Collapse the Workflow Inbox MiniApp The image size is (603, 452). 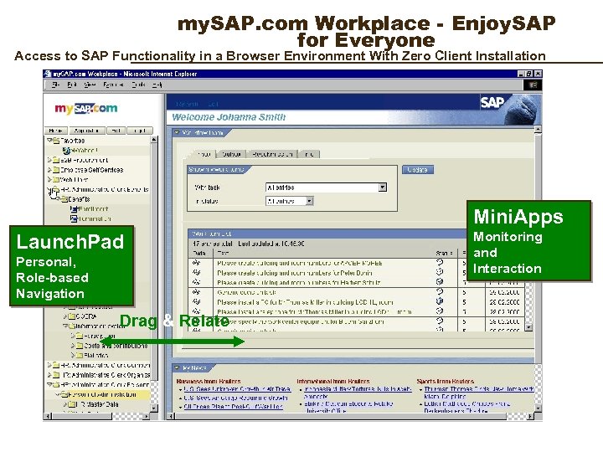[178, 132]
